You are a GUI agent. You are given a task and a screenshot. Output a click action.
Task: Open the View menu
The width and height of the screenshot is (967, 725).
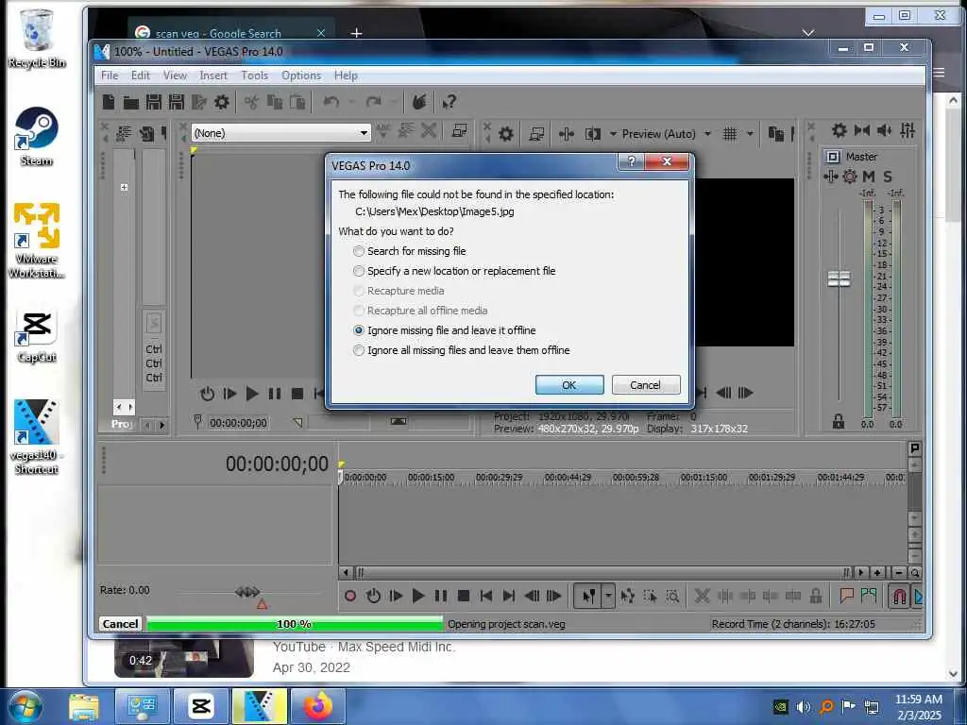[x=175, y=76]
